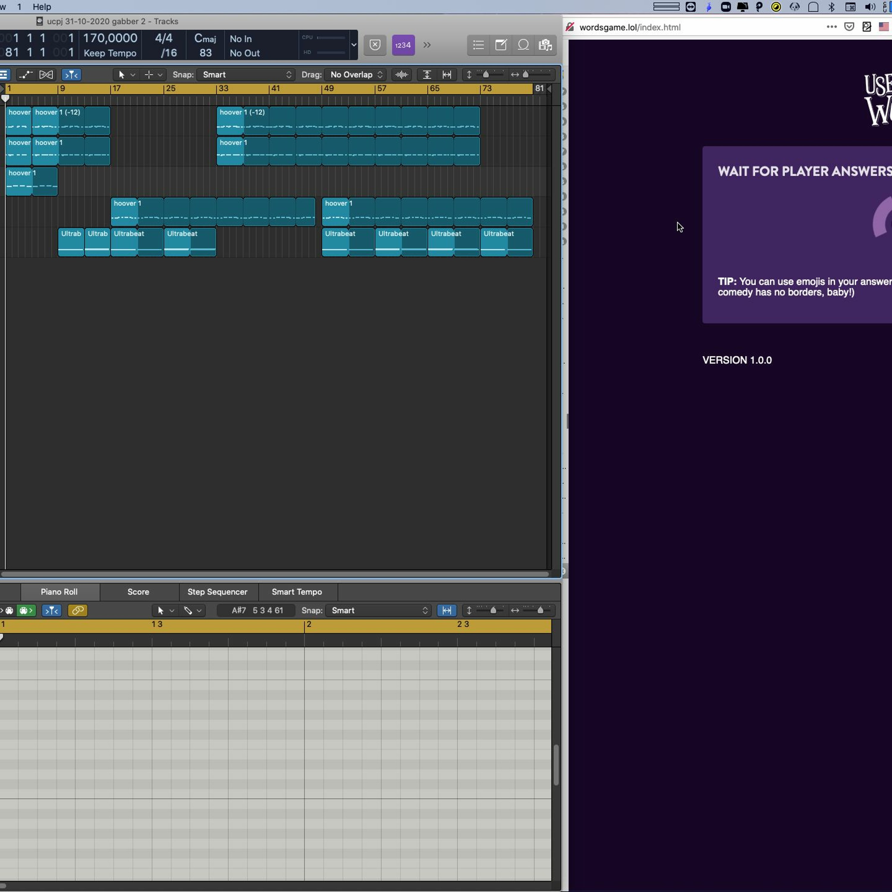Click the /16 division value
The height and width of the screenshot is (892, 892).
(x=169, y=53)
